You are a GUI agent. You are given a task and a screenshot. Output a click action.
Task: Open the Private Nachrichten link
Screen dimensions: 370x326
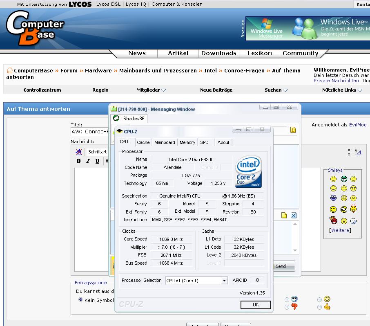tap(337, 81)
